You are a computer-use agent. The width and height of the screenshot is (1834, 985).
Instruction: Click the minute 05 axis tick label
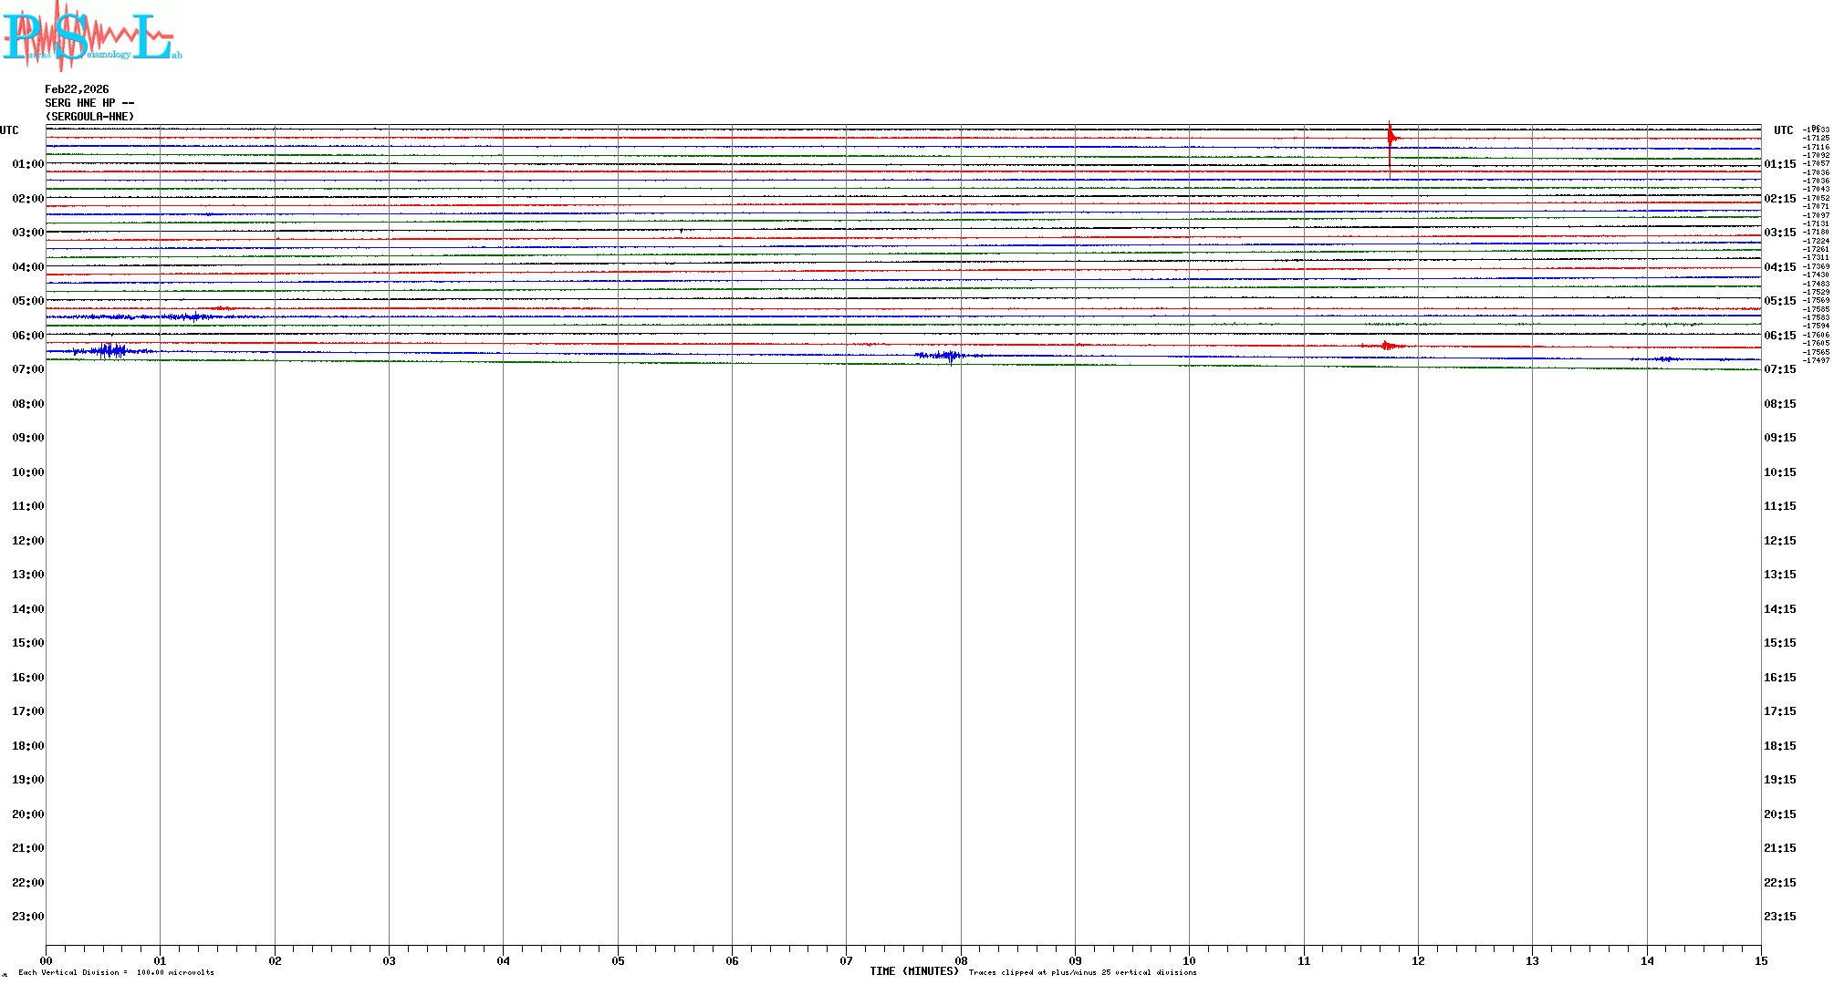click(x=618, y=960)
